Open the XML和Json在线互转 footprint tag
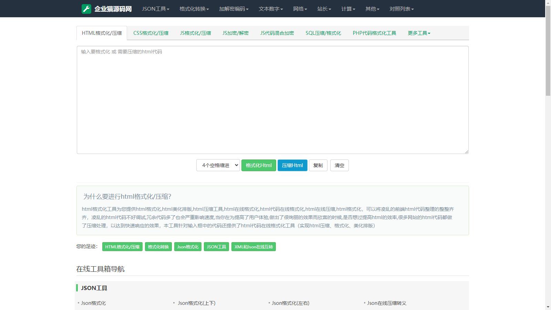The width and height of the screenshot is (551, 310). tap(253, 247)
